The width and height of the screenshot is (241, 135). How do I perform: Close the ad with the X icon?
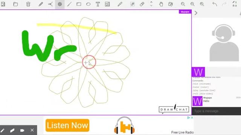[x=192, y=117]
